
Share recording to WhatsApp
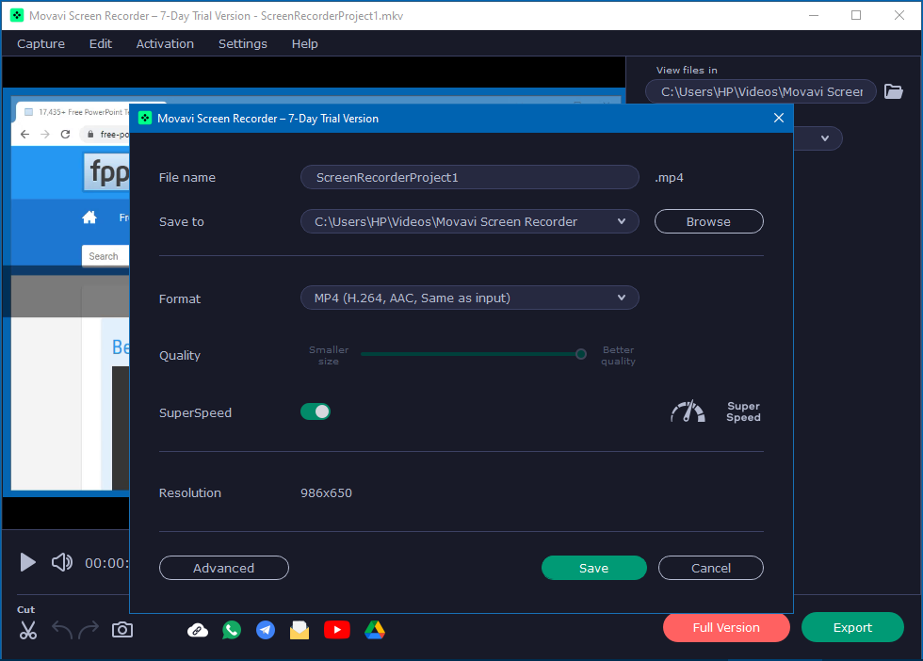(x=232, y=630)
